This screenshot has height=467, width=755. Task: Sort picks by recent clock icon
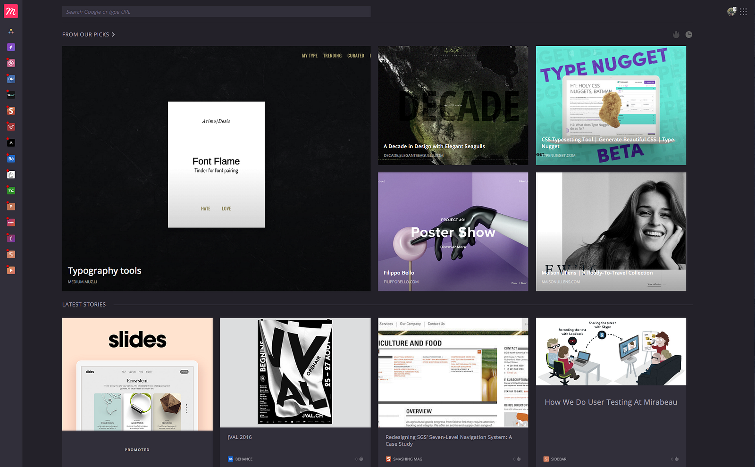(x=689, y=34)
